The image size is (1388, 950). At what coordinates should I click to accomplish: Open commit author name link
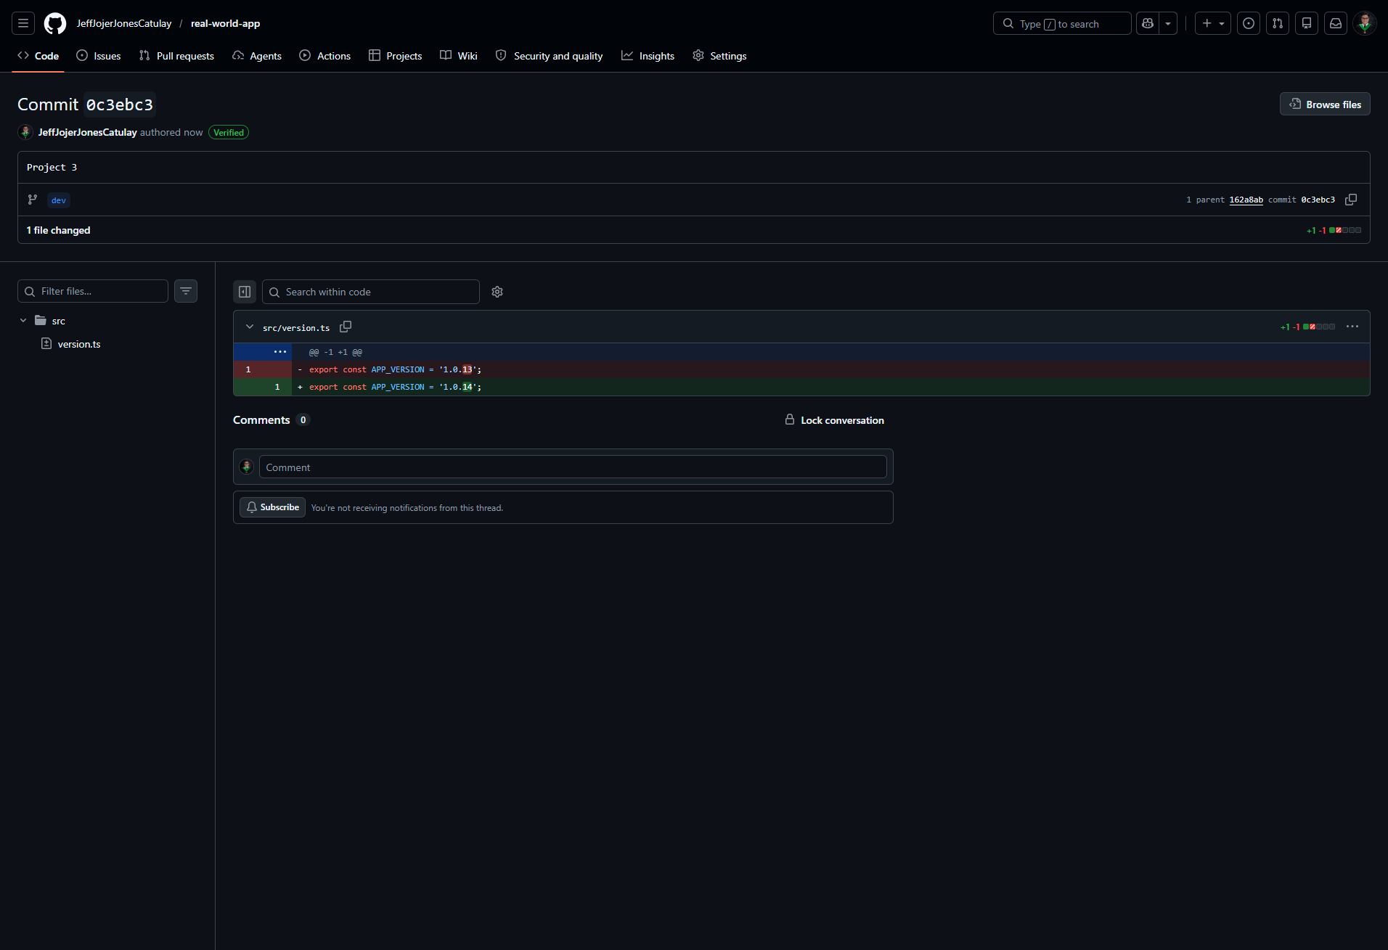click(88, 132)
